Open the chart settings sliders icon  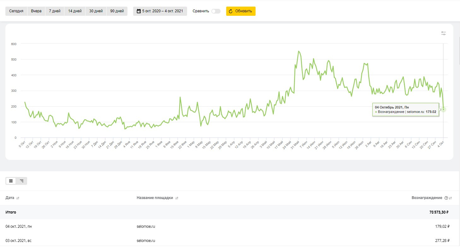pyautogui.click(x=444, y=33)
